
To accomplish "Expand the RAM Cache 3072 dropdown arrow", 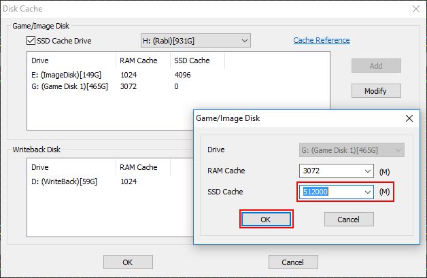I will (x=368, y=171).
